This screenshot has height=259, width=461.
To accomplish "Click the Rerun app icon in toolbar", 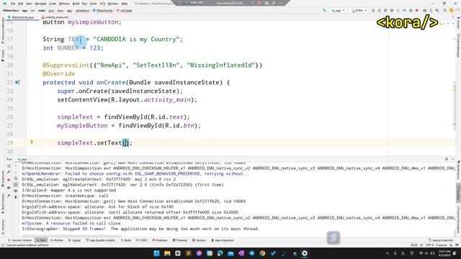I will click(x=373, y=11).
